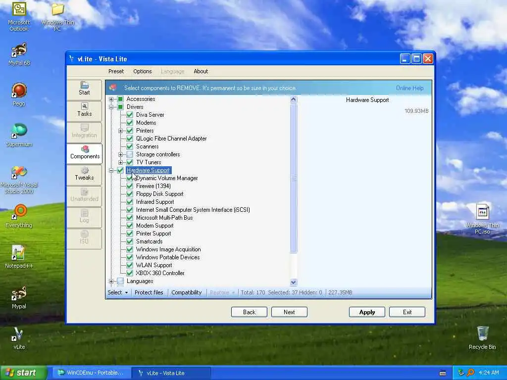507x380 pixels.
Task: Launch Supermium desktop shortcut
Action: point(19,135)
